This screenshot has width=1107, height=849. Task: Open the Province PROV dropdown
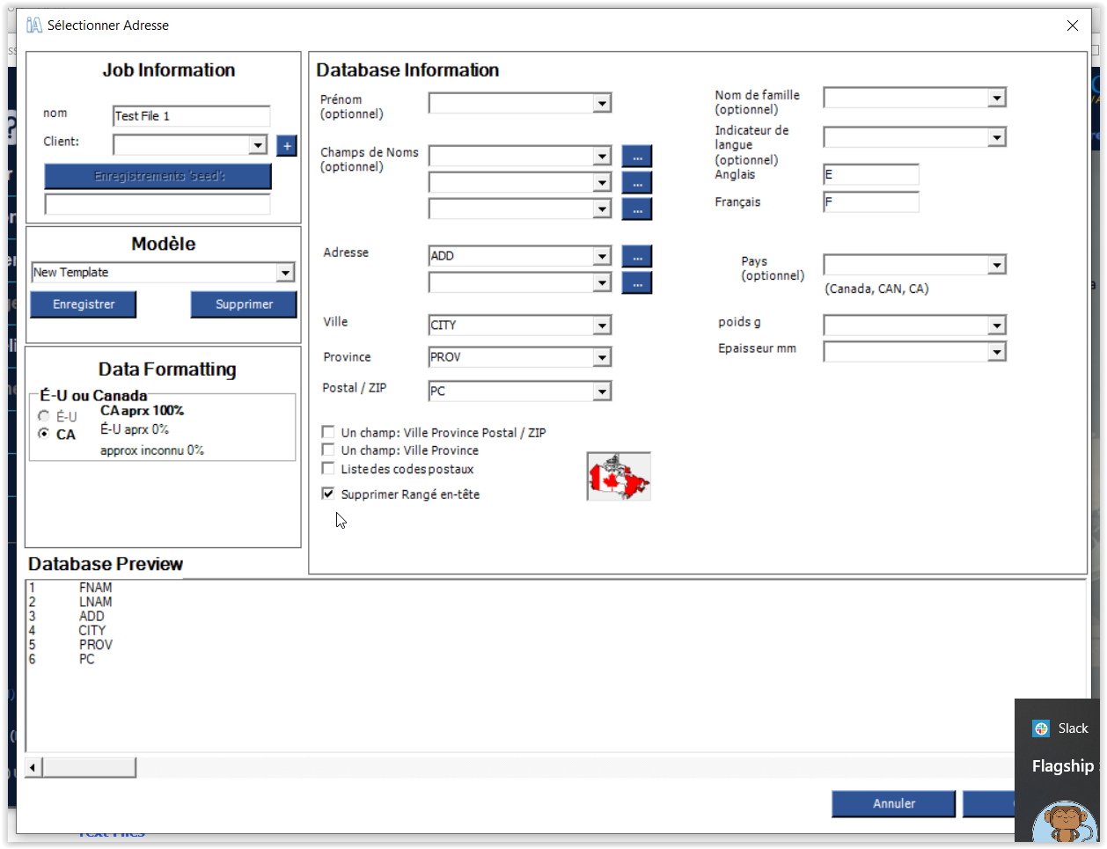602,357
